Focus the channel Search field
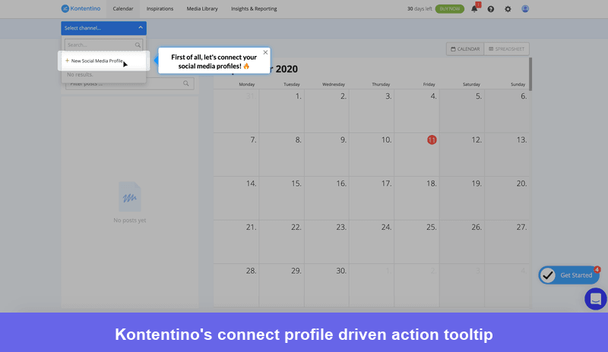The width and height of the screenshot is (608, 352). [103, 45]
